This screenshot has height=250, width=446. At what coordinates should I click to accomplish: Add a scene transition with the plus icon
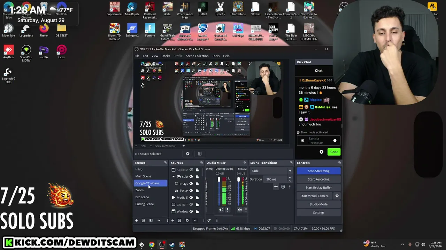coord(276,187)
